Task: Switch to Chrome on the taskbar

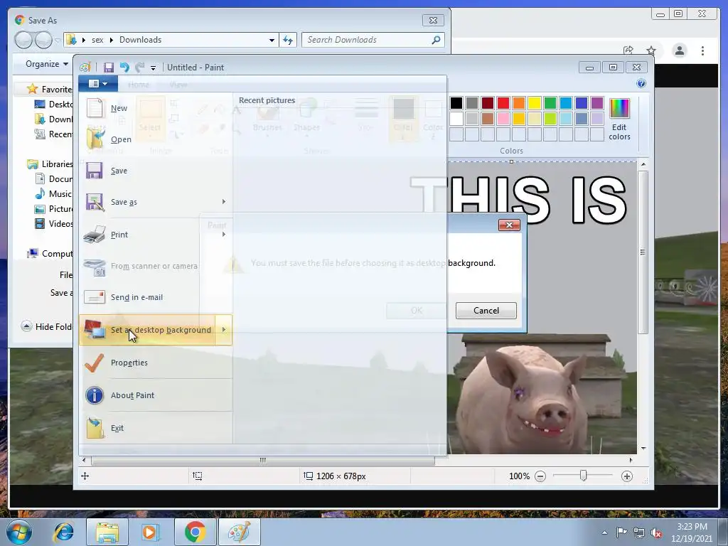Action: click(x=195, y=532)
